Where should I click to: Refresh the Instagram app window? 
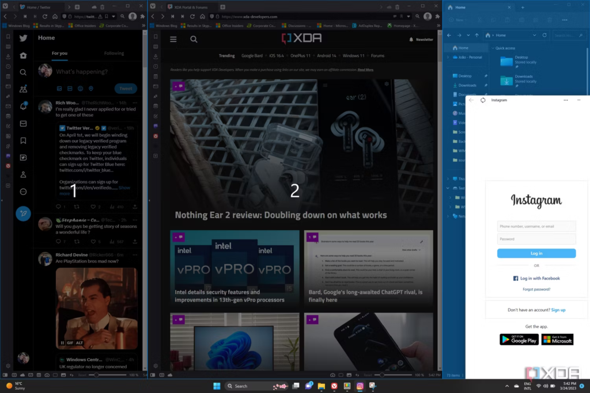pyautogui.click(x=482, y=100)
